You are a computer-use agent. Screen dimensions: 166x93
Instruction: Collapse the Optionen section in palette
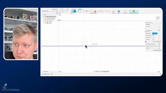point(146,25)
